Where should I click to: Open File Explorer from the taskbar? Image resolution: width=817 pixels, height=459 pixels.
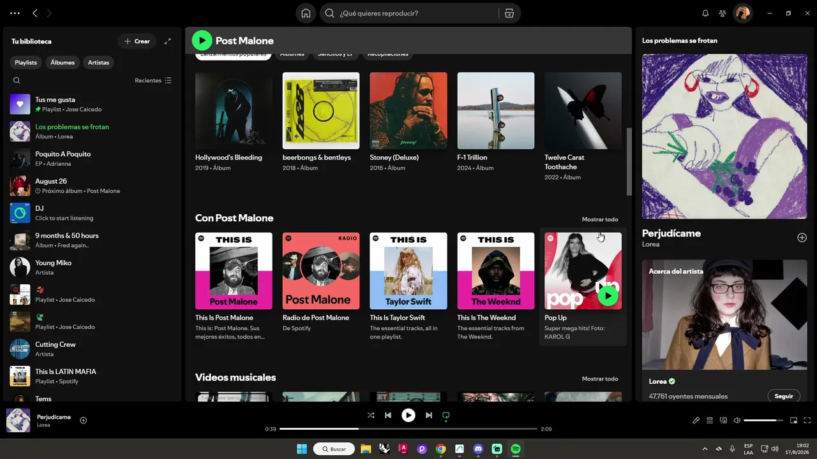pos(366,449)
